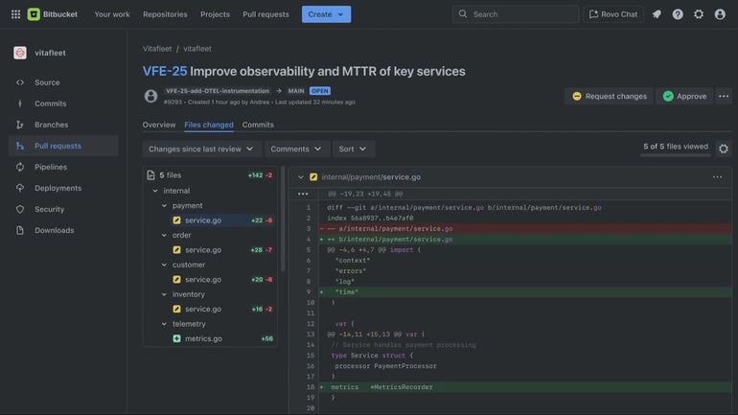Open the app switcher grid icon
The width and height of the screenshot is (738, 415).
[x=15, y=14]
